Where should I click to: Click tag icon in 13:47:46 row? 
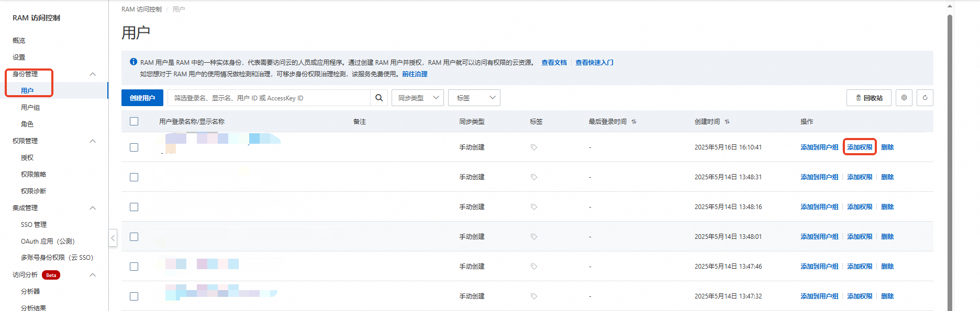(534, 267)
